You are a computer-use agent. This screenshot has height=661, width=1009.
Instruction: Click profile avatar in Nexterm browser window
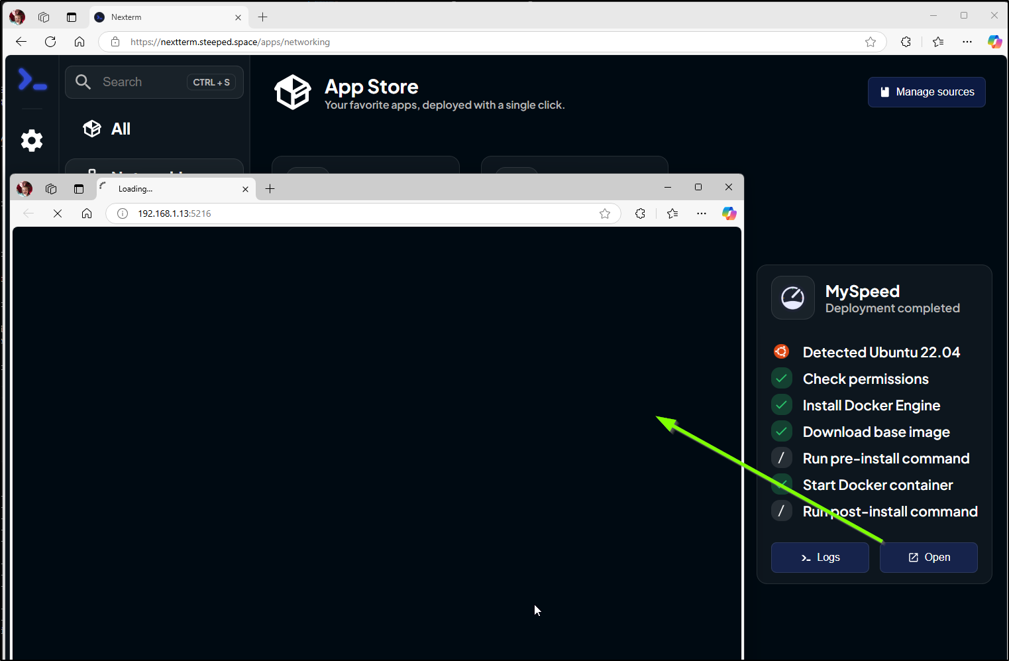coord(17,17)
